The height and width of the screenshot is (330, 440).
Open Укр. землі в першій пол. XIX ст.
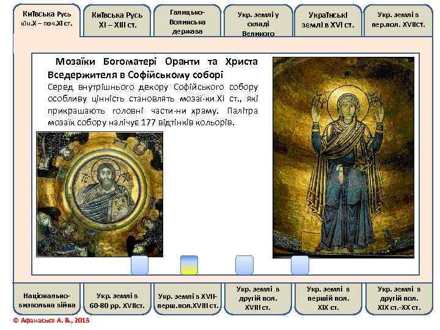point(328,299)
